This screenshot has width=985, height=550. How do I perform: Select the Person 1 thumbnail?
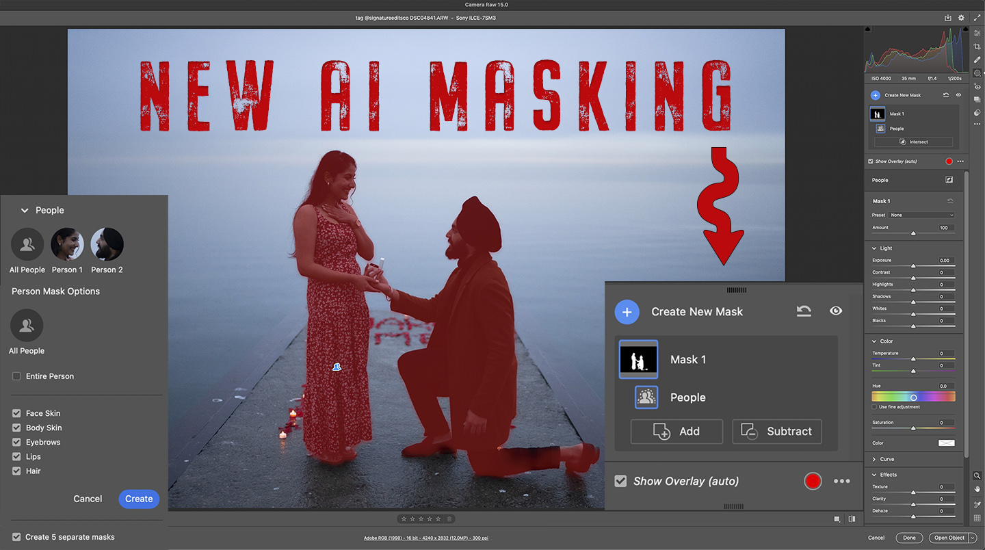pyautogui.click(x=67, y=244)
